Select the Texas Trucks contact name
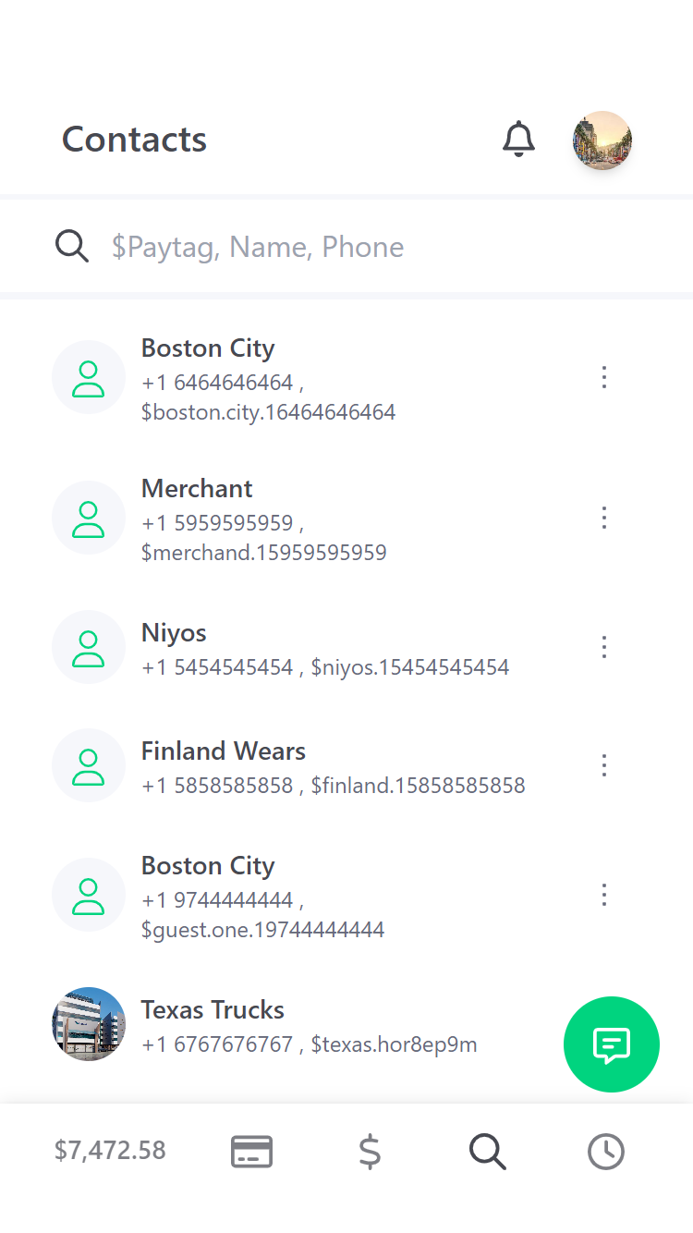This screenshot has height=1233, width=693. coord(213,1009)
